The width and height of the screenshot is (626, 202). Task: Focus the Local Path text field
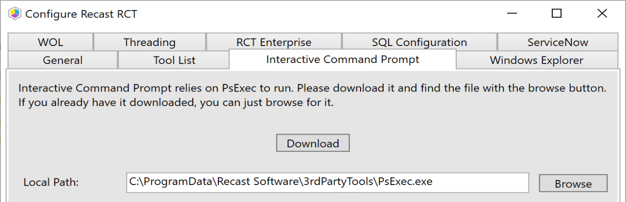[x=328, y=182]
